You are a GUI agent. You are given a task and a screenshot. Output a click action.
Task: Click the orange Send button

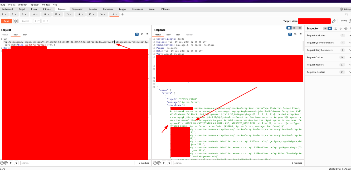tap(7, 21)
